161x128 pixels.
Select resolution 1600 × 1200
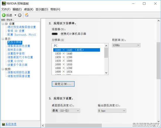pos(64,68)
